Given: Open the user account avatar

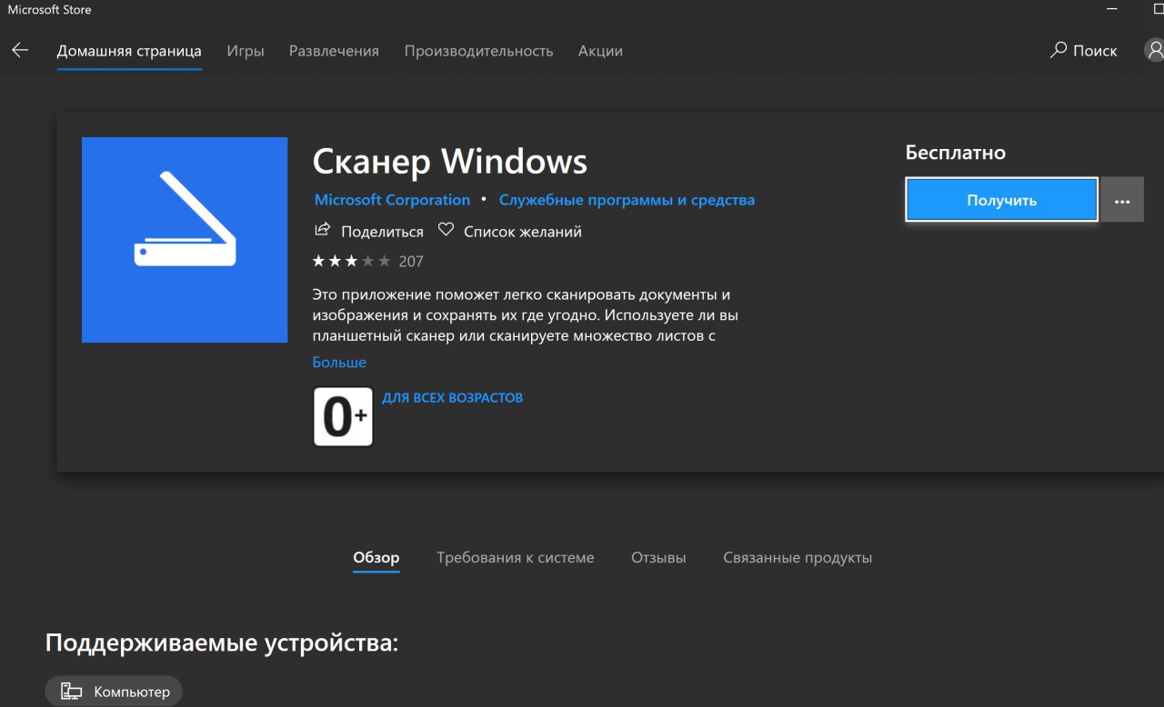Looking at the screenshot, I should [1154, 51].
